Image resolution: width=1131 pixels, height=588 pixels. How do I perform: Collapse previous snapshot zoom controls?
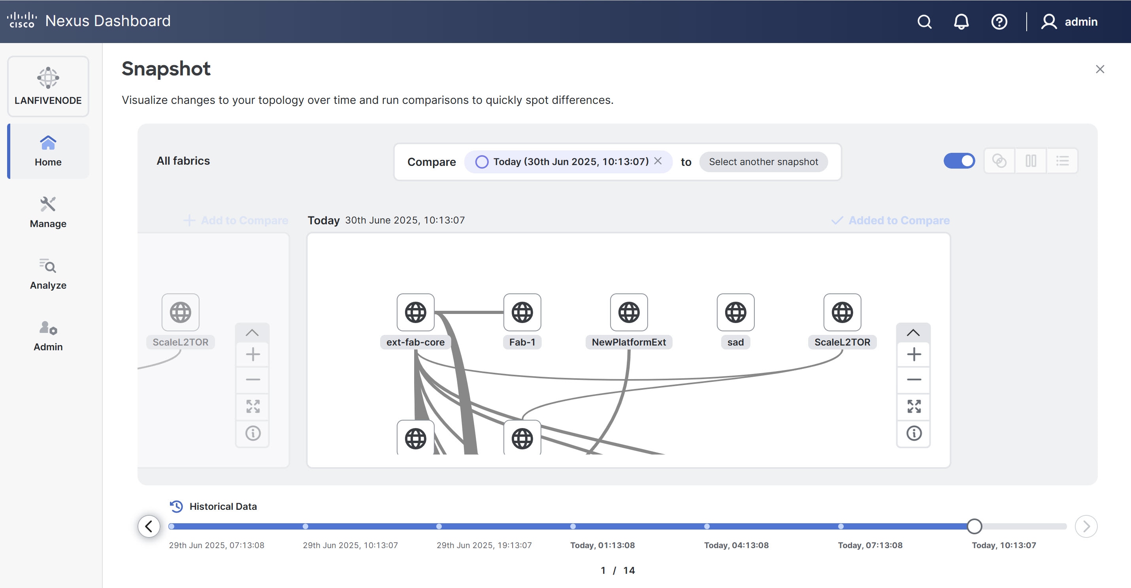click(x=252, y=333)
